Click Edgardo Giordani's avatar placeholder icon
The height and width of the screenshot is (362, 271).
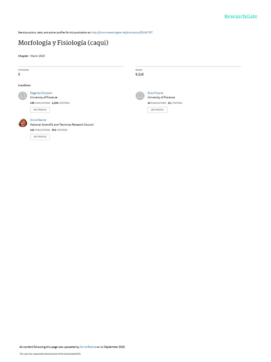pos(23,96)
